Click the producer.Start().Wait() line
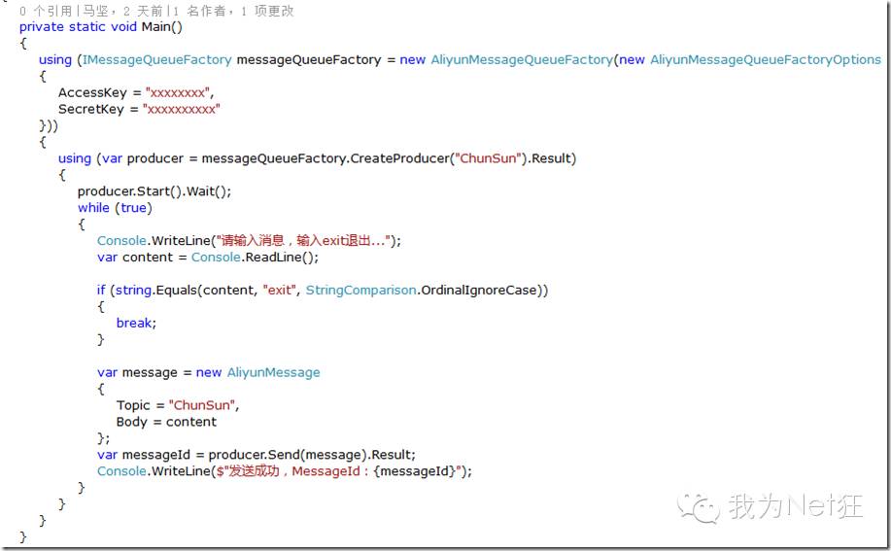891x551 pixels. [154, 191]
